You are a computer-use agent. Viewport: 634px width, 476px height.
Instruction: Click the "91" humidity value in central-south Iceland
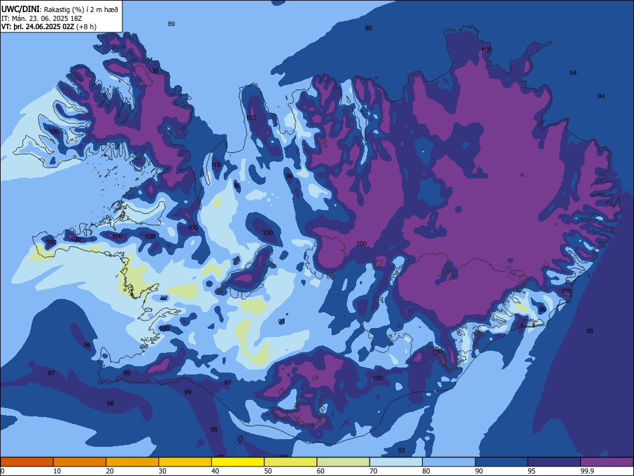pyautogui.click(x=282, y=321)
